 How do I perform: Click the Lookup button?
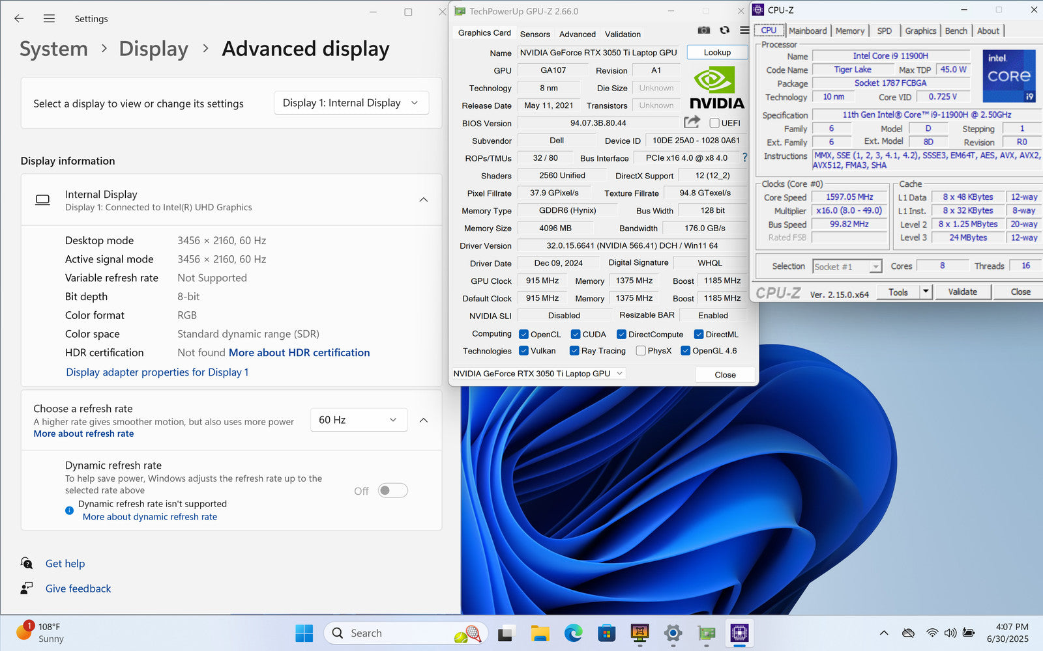coord(716,53)
